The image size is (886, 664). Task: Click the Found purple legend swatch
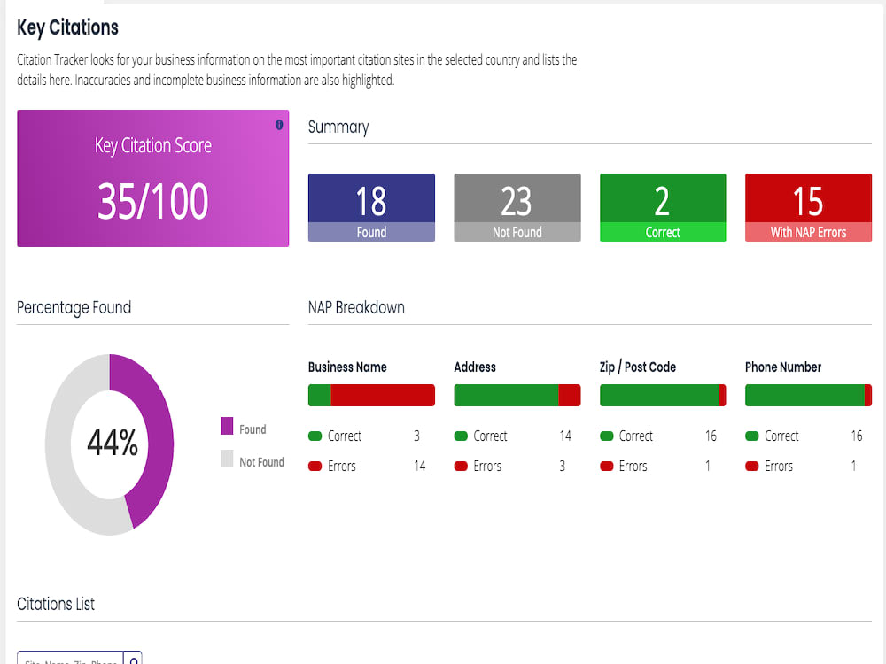[x=227, y=426]
